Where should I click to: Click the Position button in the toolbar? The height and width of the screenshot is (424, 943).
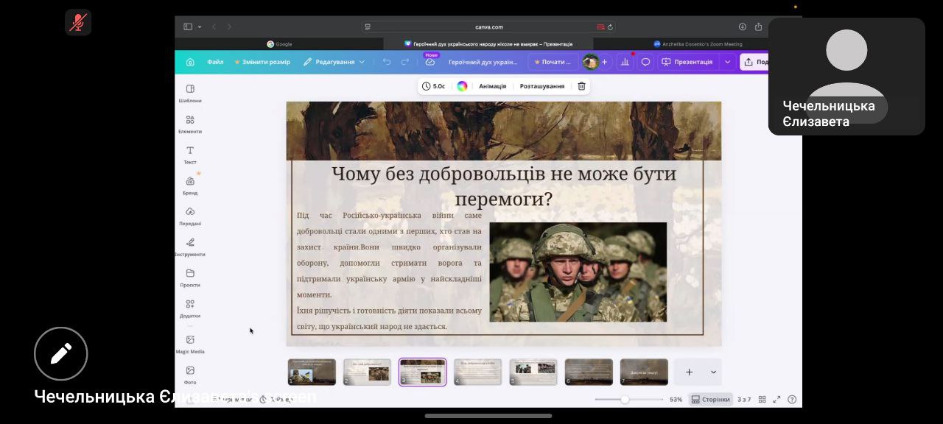point(541,86)
